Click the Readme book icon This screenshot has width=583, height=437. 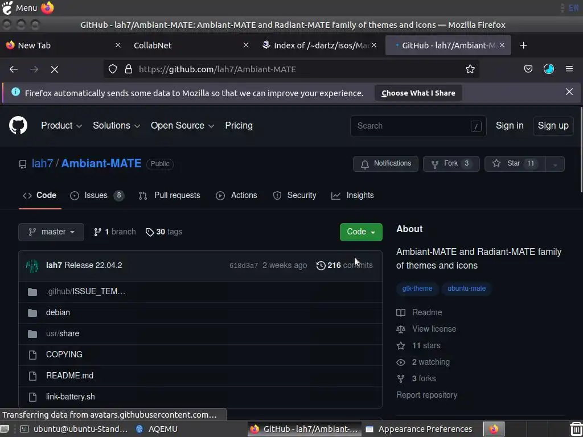[x=401, y=312]
